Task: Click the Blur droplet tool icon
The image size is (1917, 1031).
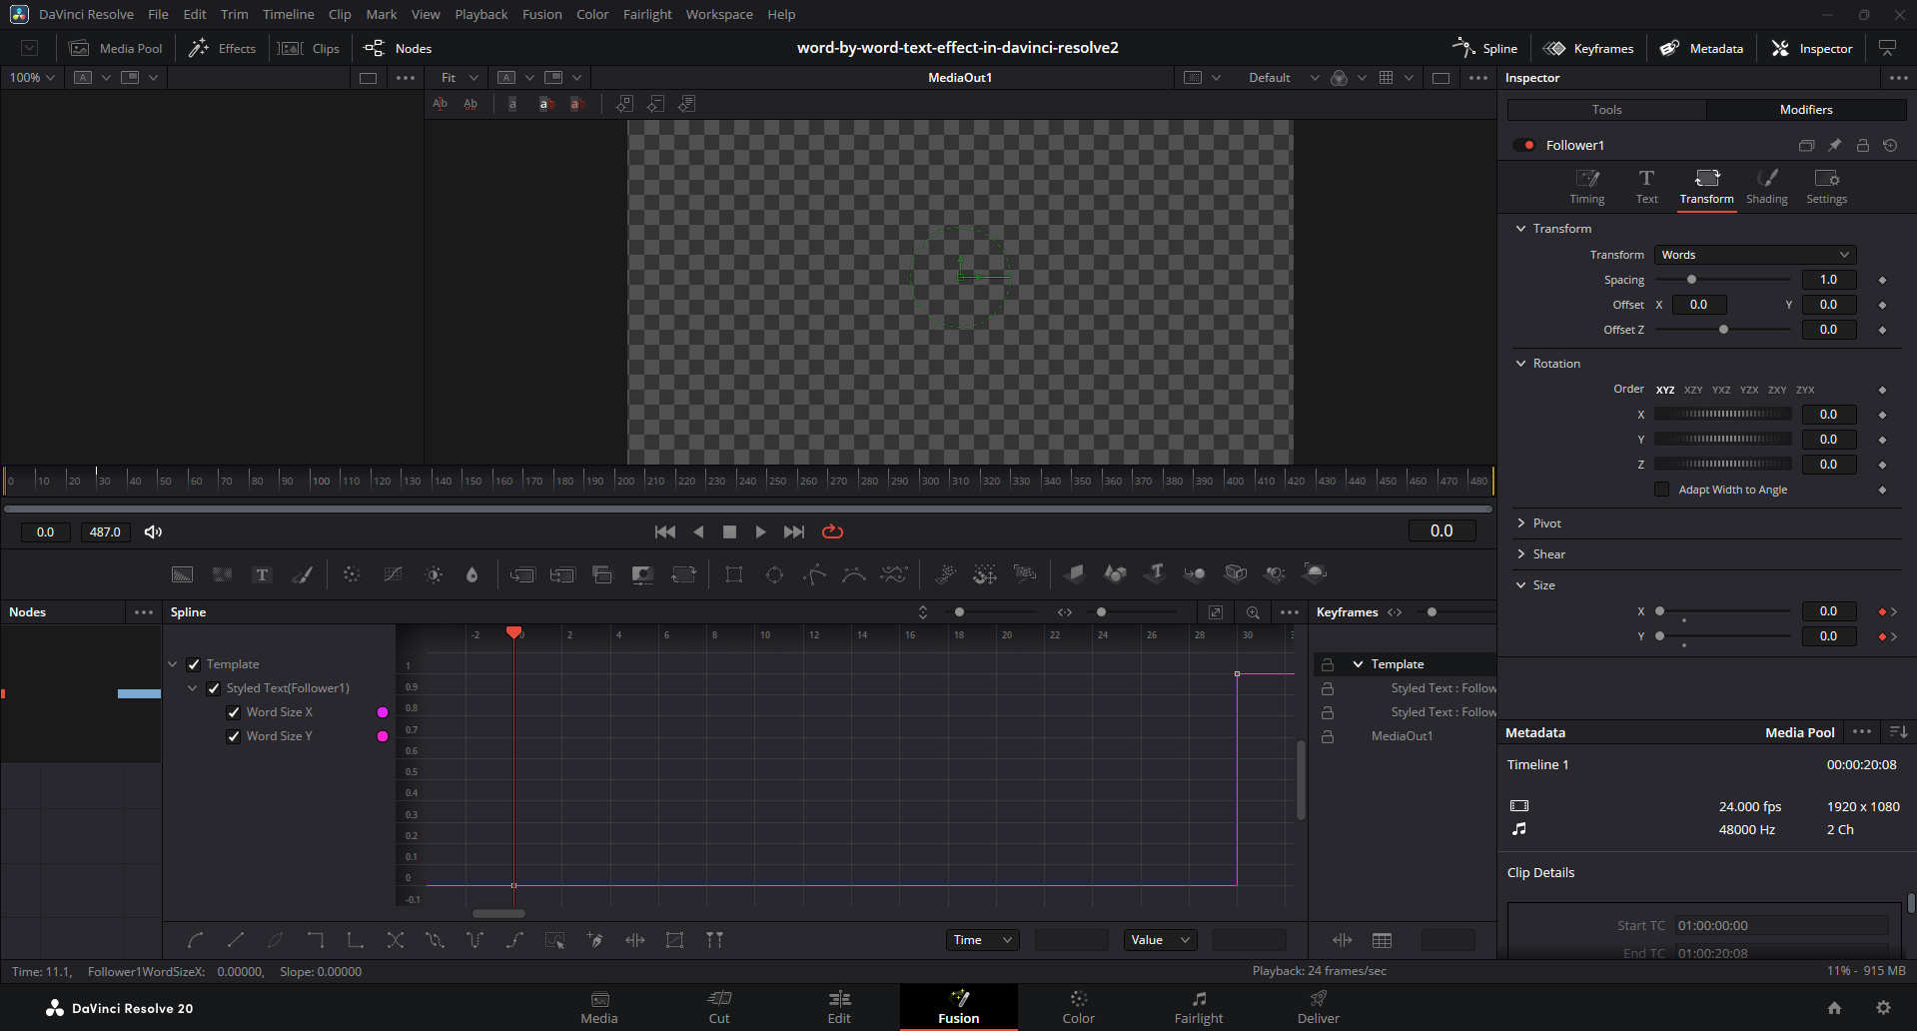Action: 473,574
